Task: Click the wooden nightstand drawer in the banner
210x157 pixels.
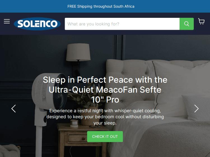Action: click(x=77, y=138)
